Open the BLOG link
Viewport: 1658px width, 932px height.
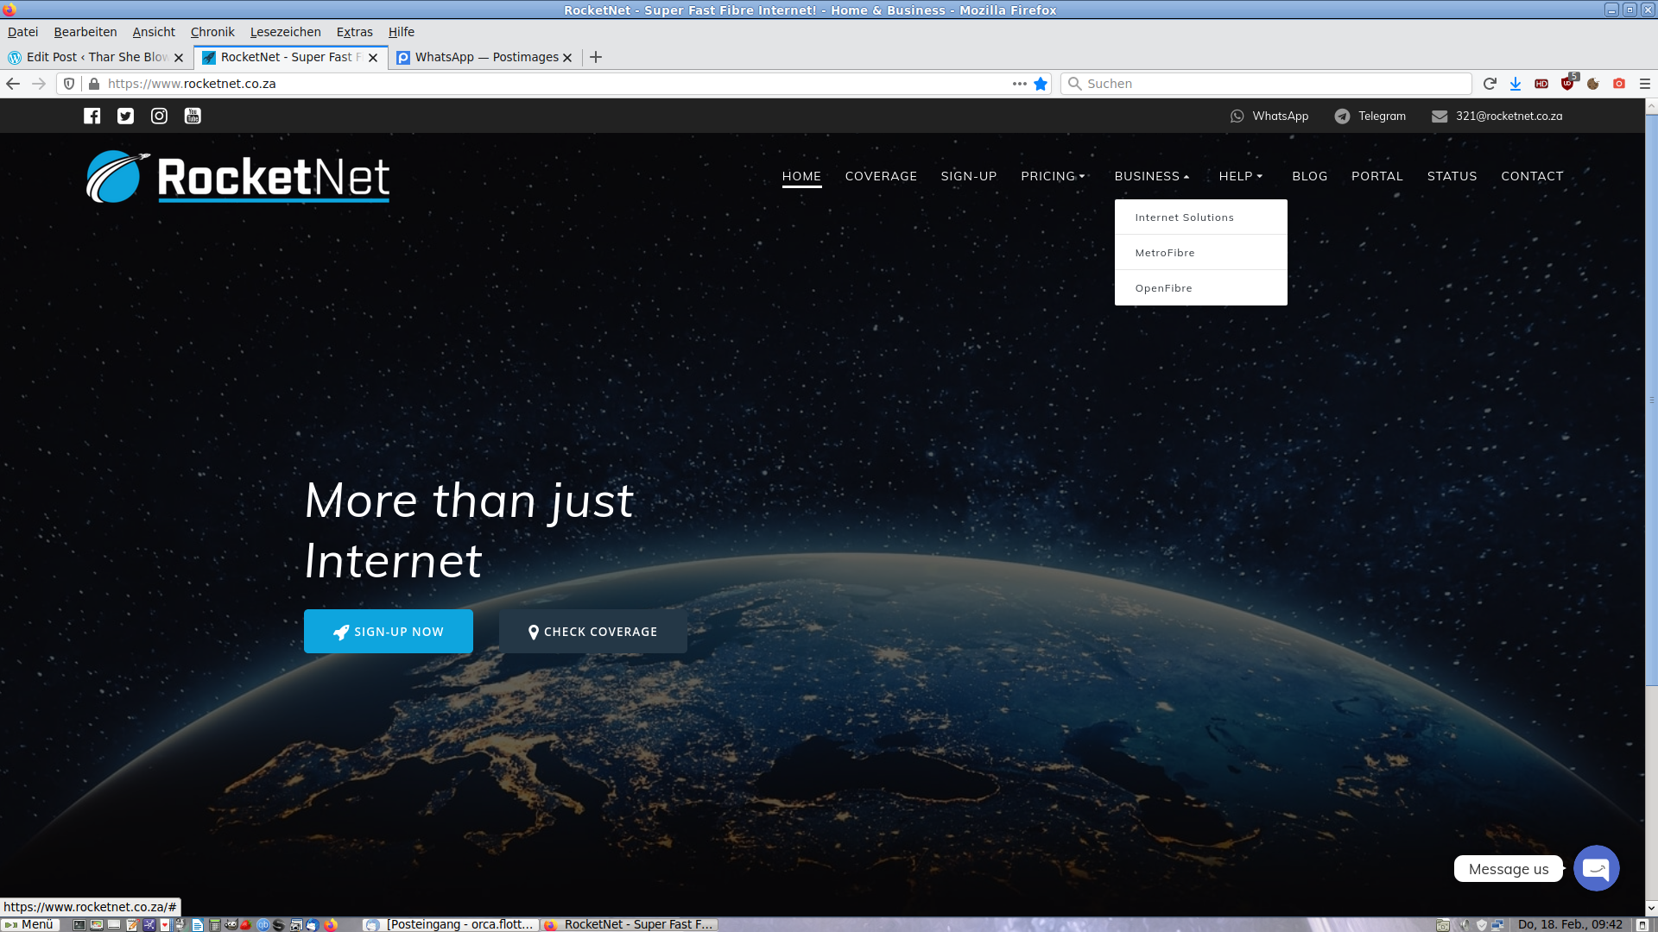[1310, 176]
